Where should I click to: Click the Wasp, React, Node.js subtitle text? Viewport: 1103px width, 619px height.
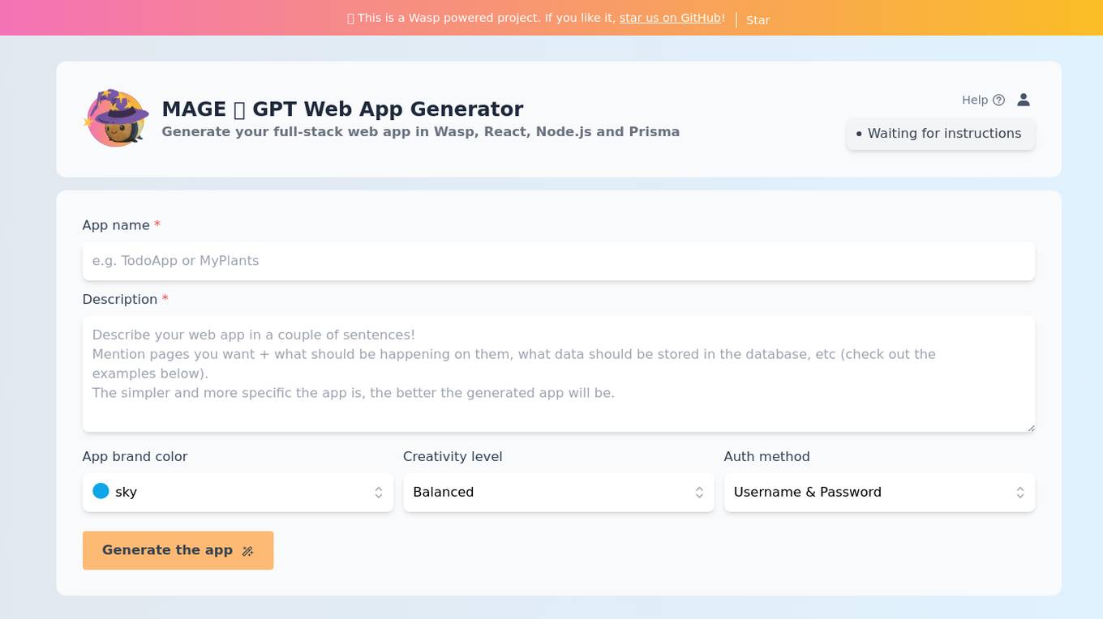(420, 132)
